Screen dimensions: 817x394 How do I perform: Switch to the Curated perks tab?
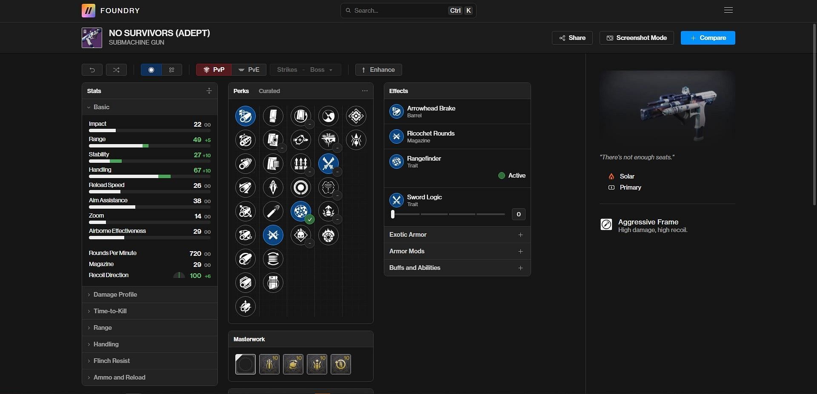(x=269, y=91)
